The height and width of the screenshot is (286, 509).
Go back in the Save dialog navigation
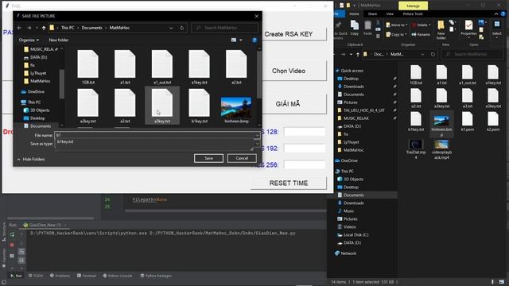pyautogui.click(x=19, y=28)
